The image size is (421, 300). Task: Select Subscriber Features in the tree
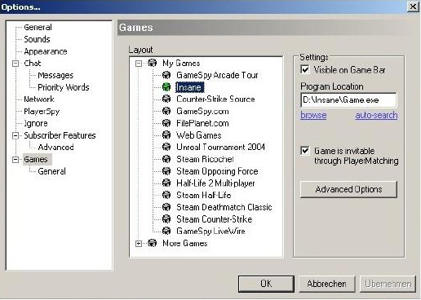coord(60,135)
